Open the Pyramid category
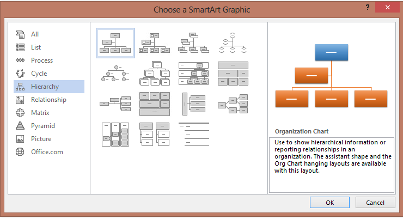The height and width of the screenshot is (219, 403). point(42,126)
